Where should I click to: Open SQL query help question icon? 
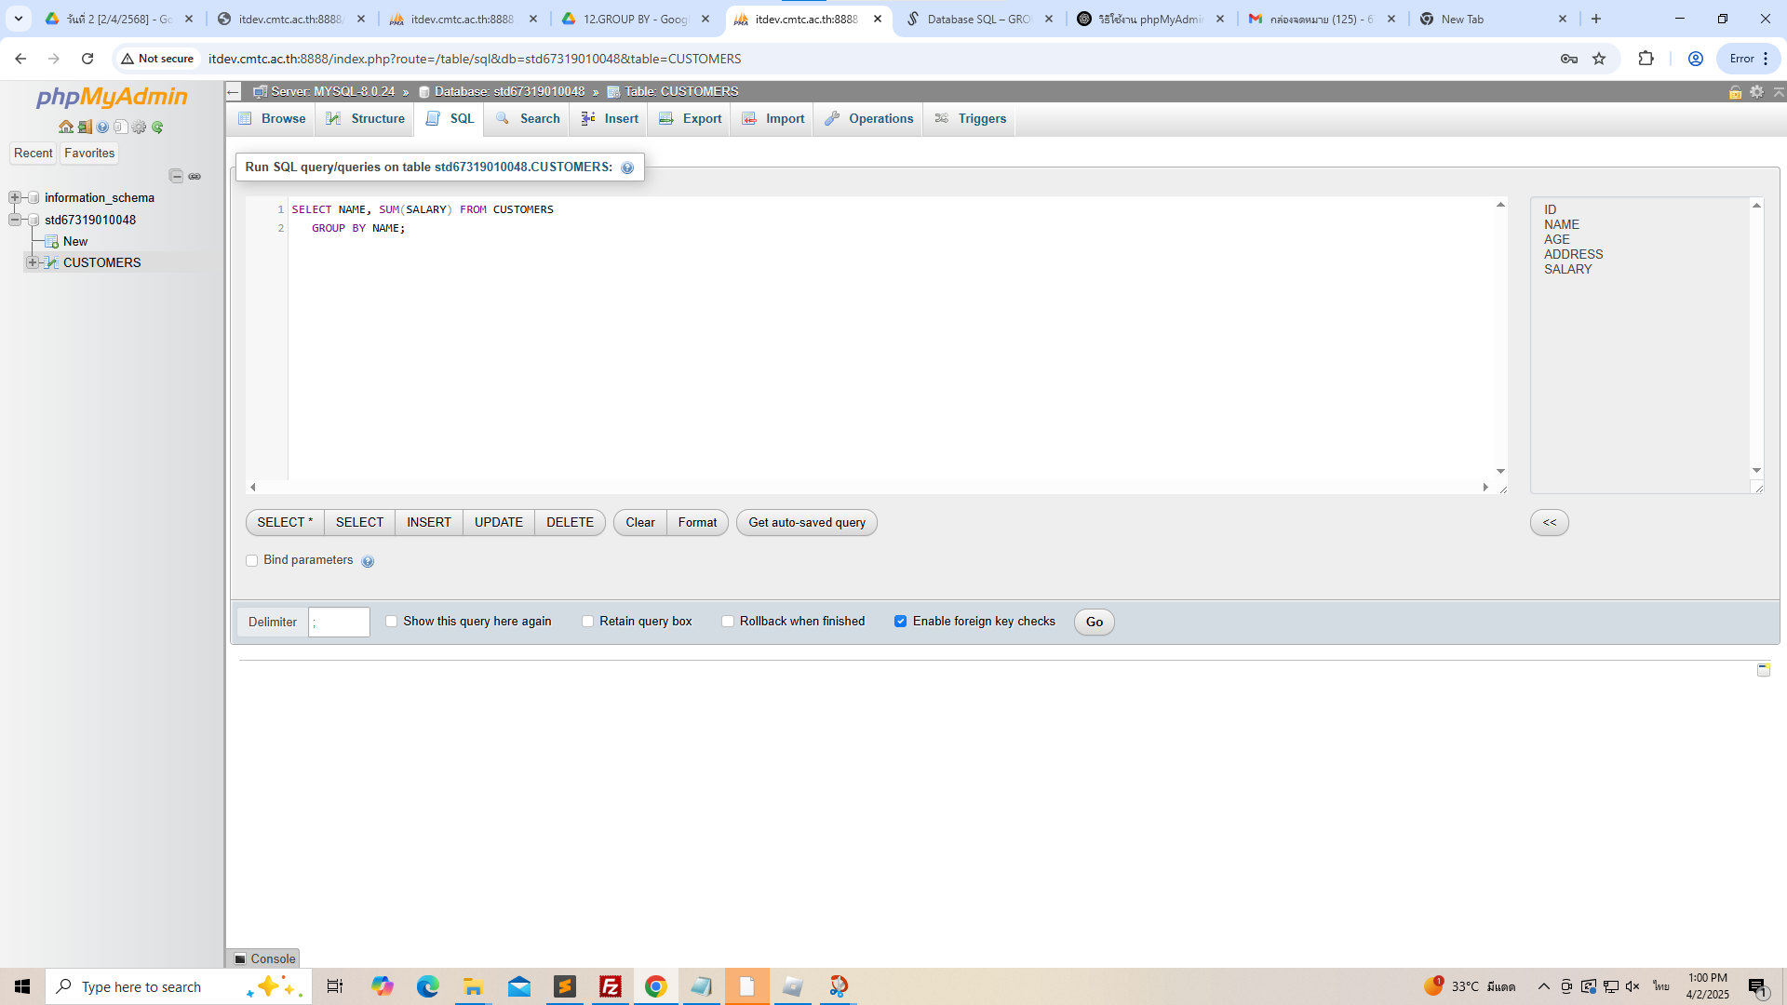click(627, 167)
